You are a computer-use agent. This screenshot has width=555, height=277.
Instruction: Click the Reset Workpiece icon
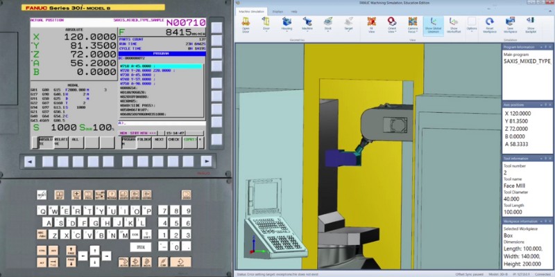[490, 25]
